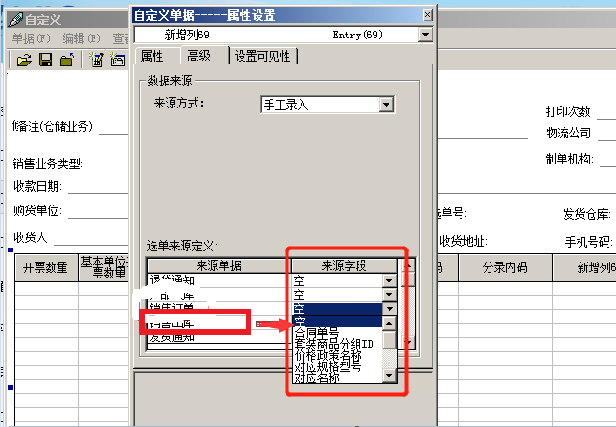Open the 单据(F) menu
The height and width of the screenshot is (427, 616).
pyautogui.click(x=30, y=38)
